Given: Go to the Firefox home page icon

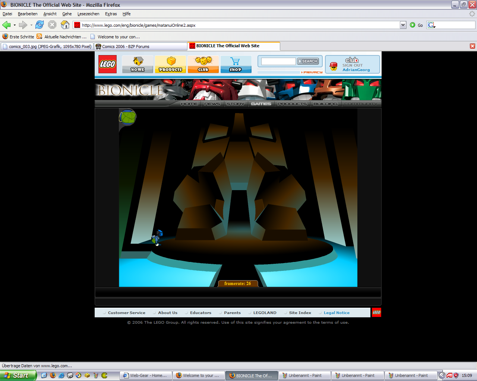Looking at the screenshot, I should coord(65,25).
